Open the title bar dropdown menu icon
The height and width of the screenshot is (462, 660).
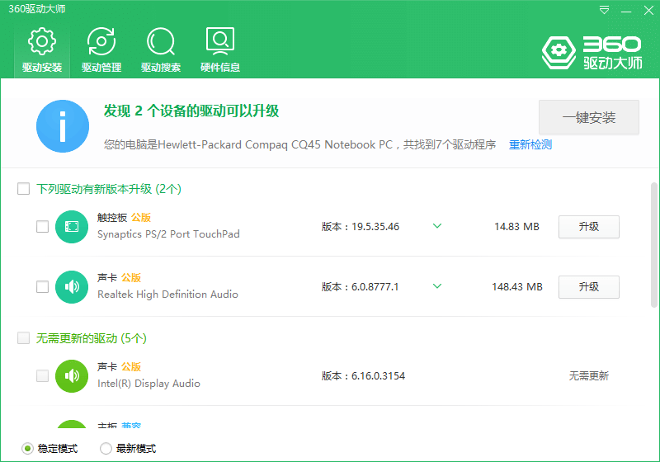pyautogui.click(x=605, y=11)
